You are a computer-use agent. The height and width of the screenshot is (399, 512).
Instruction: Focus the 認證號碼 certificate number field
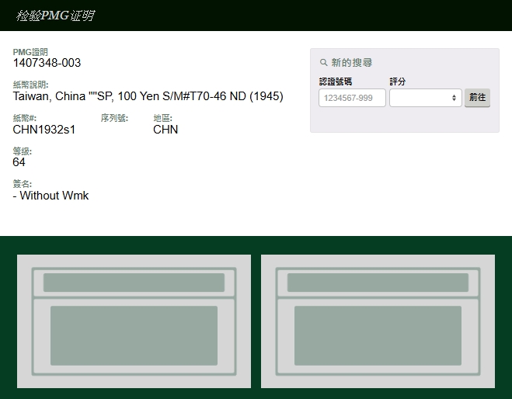pos(352,98)
